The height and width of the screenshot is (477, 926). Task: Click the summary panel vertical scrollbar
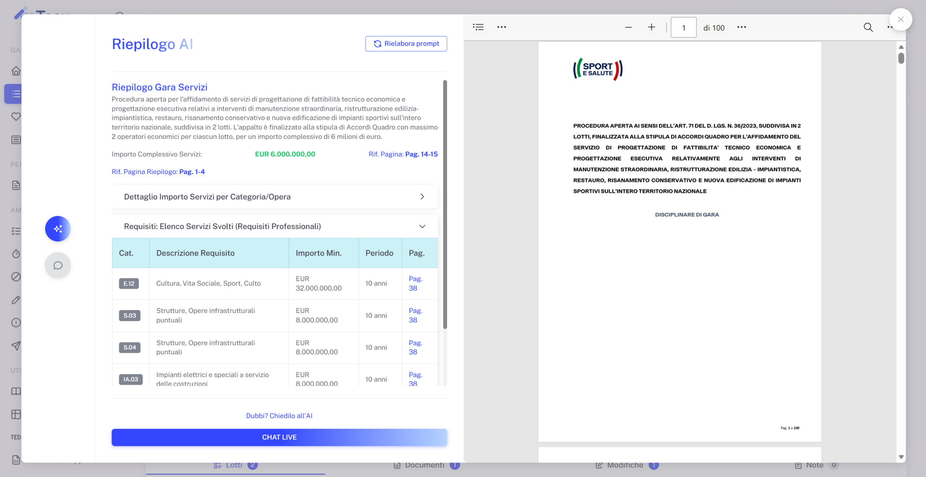pyautogui.click(x=445, y=204)
